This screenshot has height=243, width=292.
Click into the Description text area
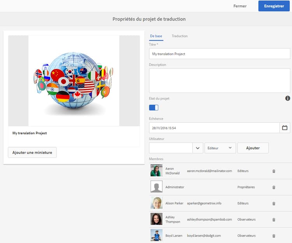pyautogui.click(x=220, y=81)
